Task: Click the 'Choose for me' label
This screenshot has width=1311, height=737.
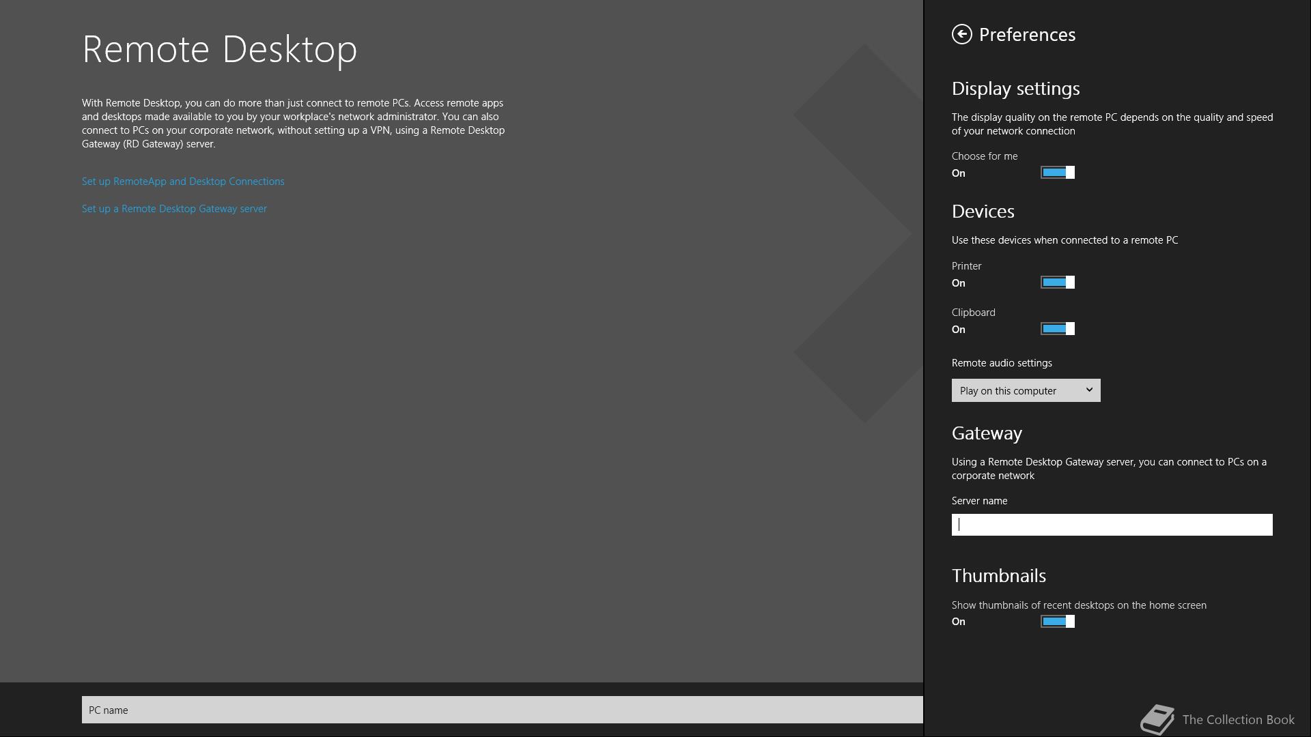Action: (x=984, y=156)
